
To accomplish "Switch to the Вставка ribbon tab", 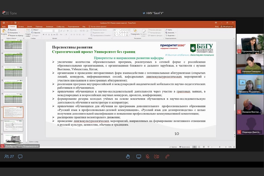I will coord(21,27).
